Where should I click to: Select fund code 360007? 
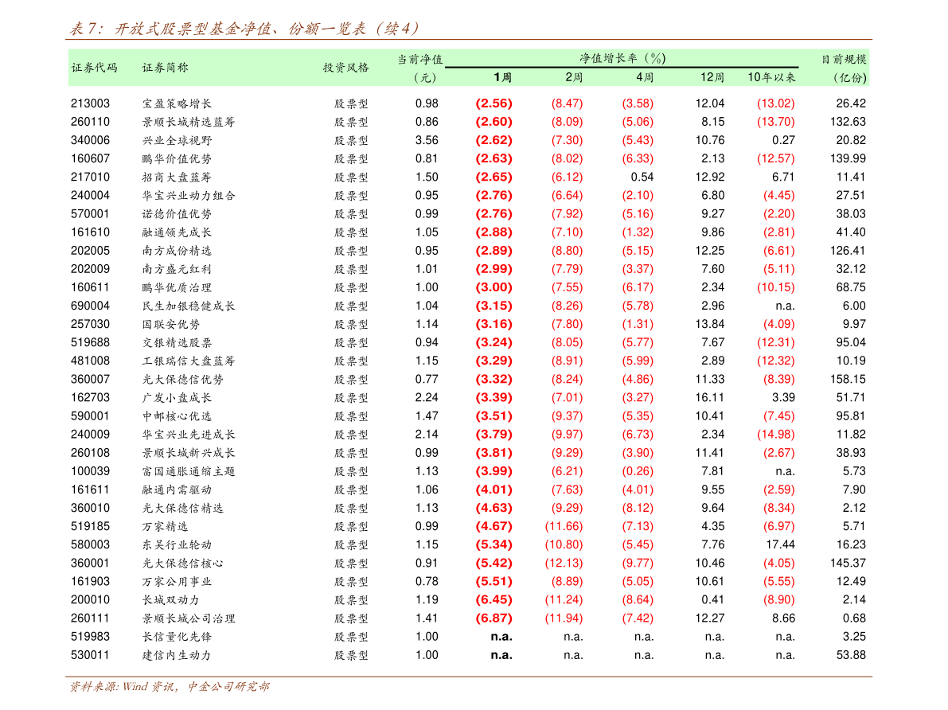click(90, 379)
